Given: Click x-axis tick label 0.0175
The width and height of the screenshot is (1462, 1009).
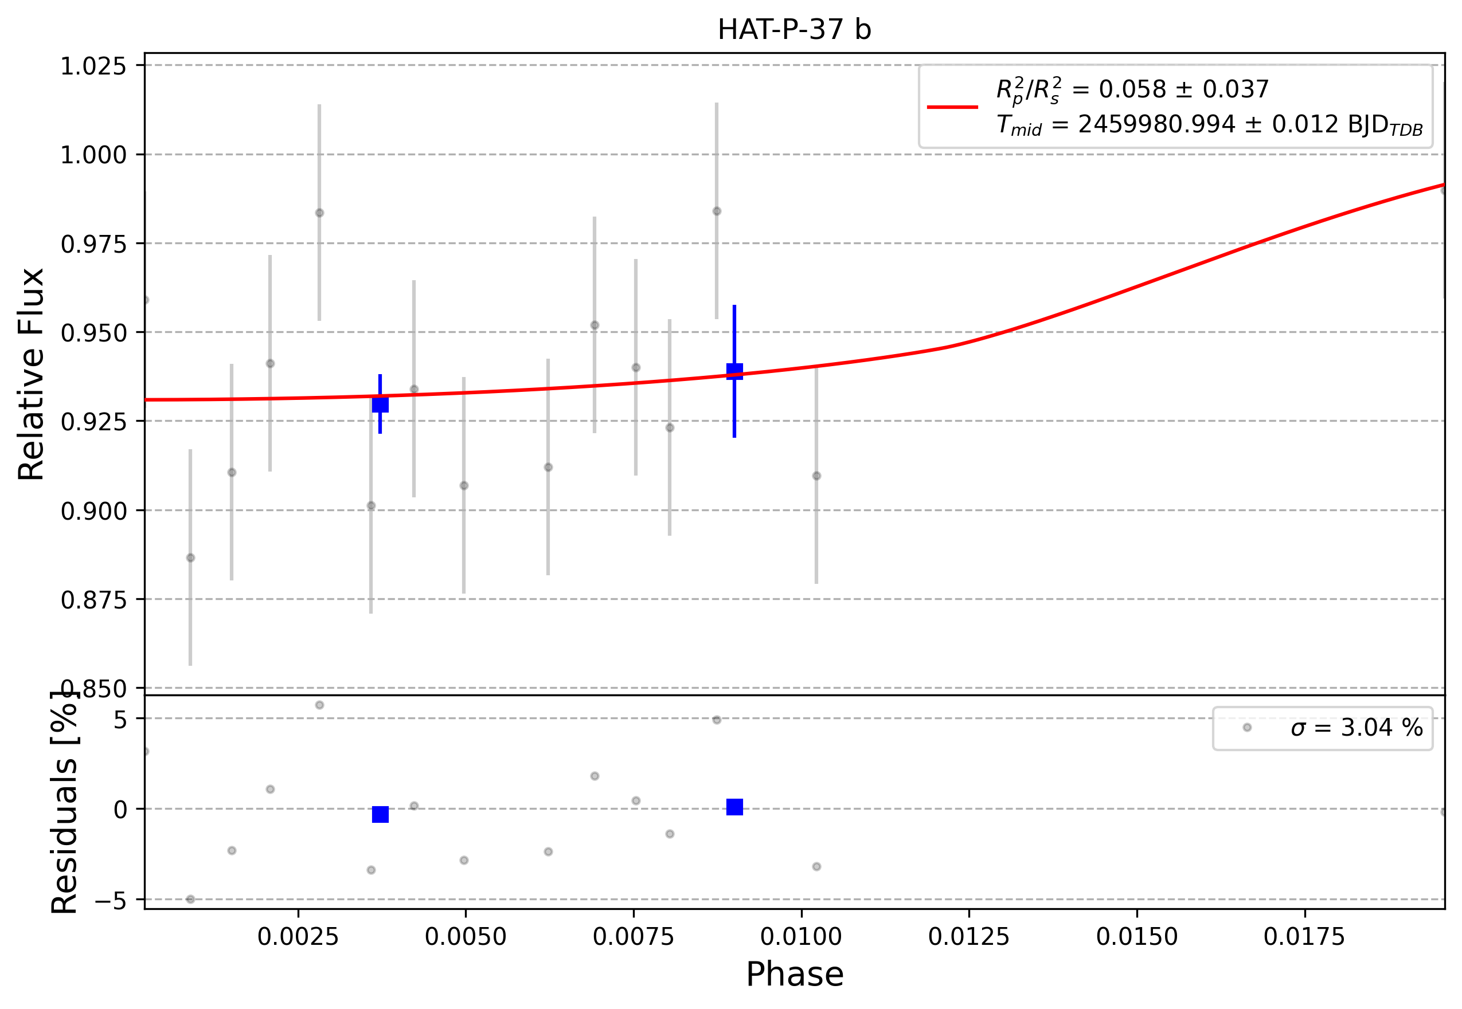Looking at the screenshot, I should point(1304,937).
